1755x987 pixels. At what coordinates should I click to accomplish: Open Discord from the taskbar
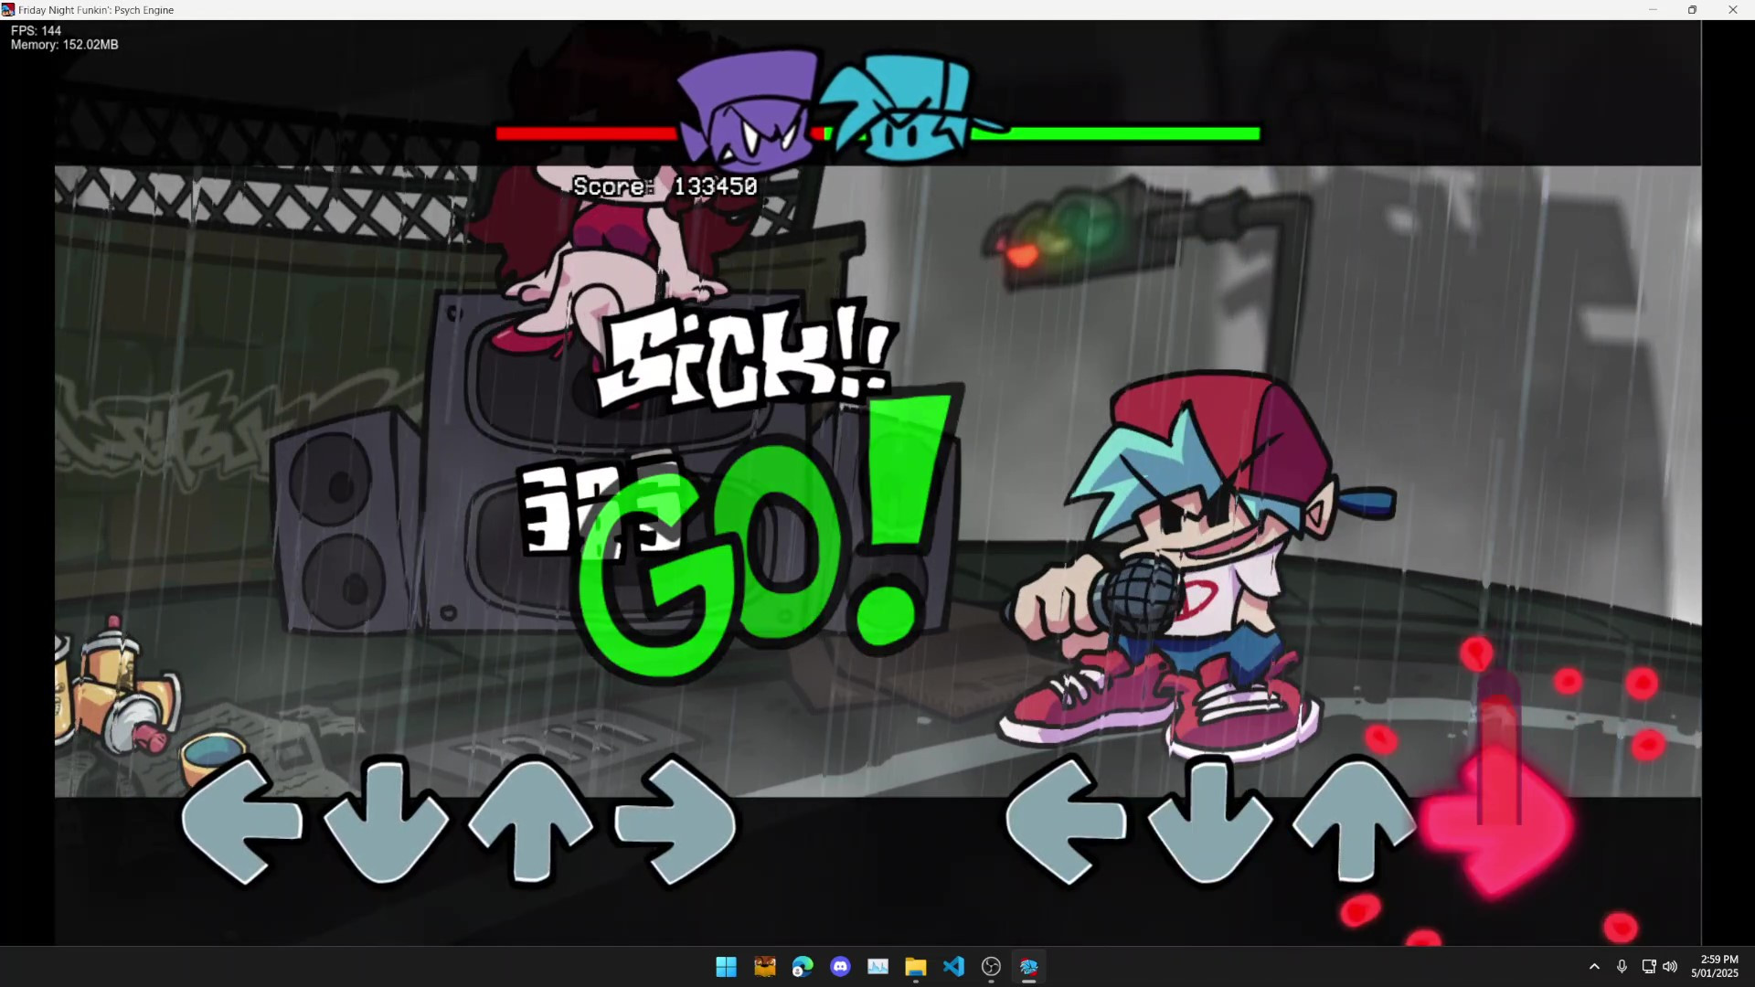[x=840, y=967]
